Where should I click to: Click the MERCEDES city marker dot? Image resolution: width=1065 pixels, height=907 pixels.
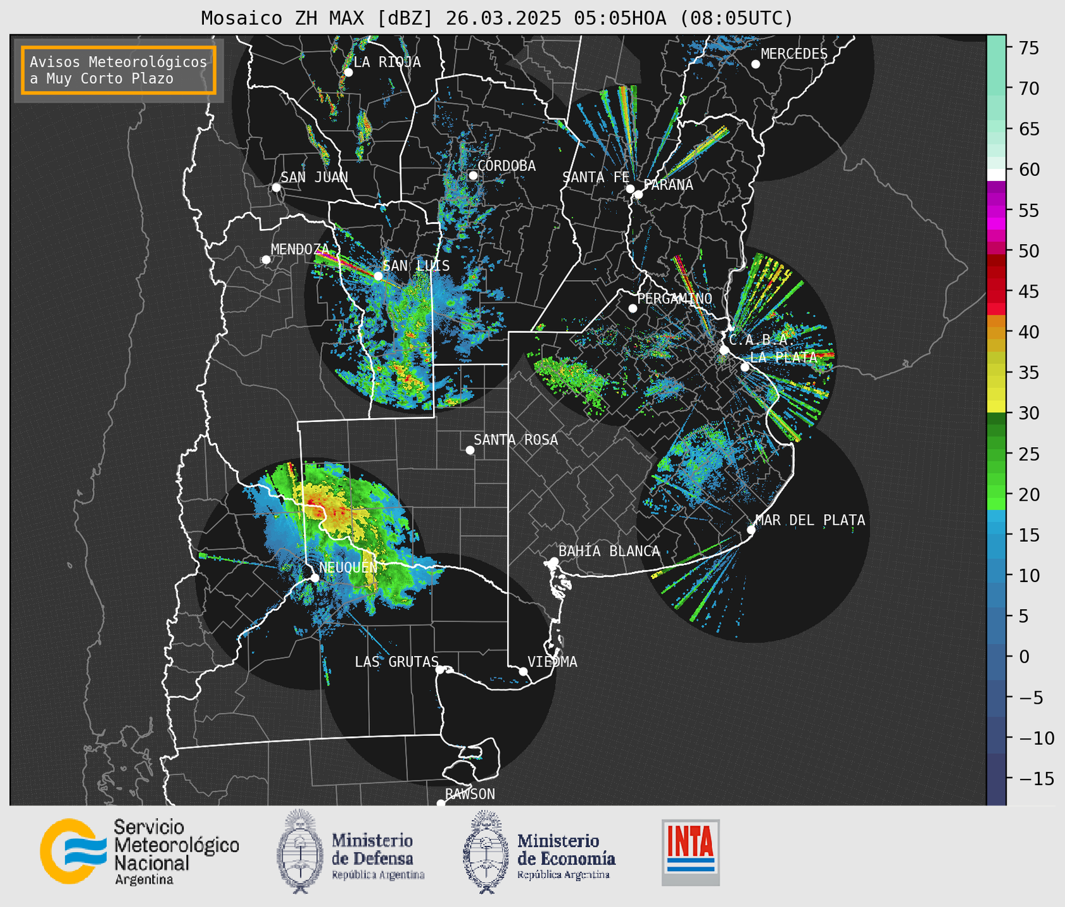pyautogui.click(x=755, y=64)
